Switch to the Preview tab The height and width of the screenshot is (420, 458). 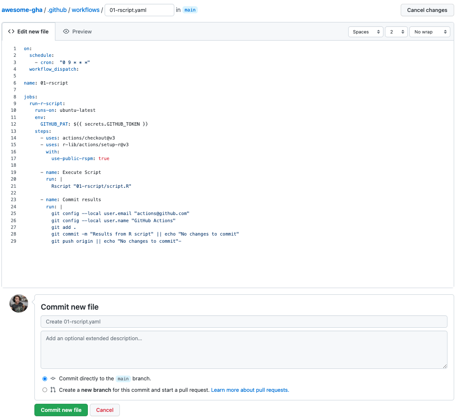coord(77,32)
